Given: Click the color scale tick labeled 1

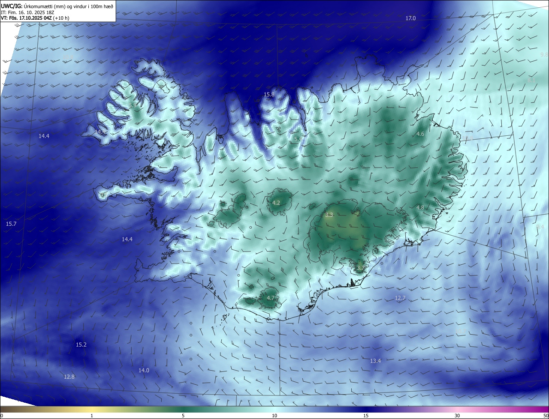Looking at the screenshot, I should 92,416.
